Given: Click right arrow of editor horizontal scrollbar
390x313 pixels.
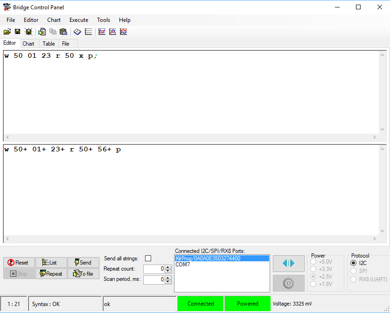Looking at the screenshot, I should (x=375, y=137).
